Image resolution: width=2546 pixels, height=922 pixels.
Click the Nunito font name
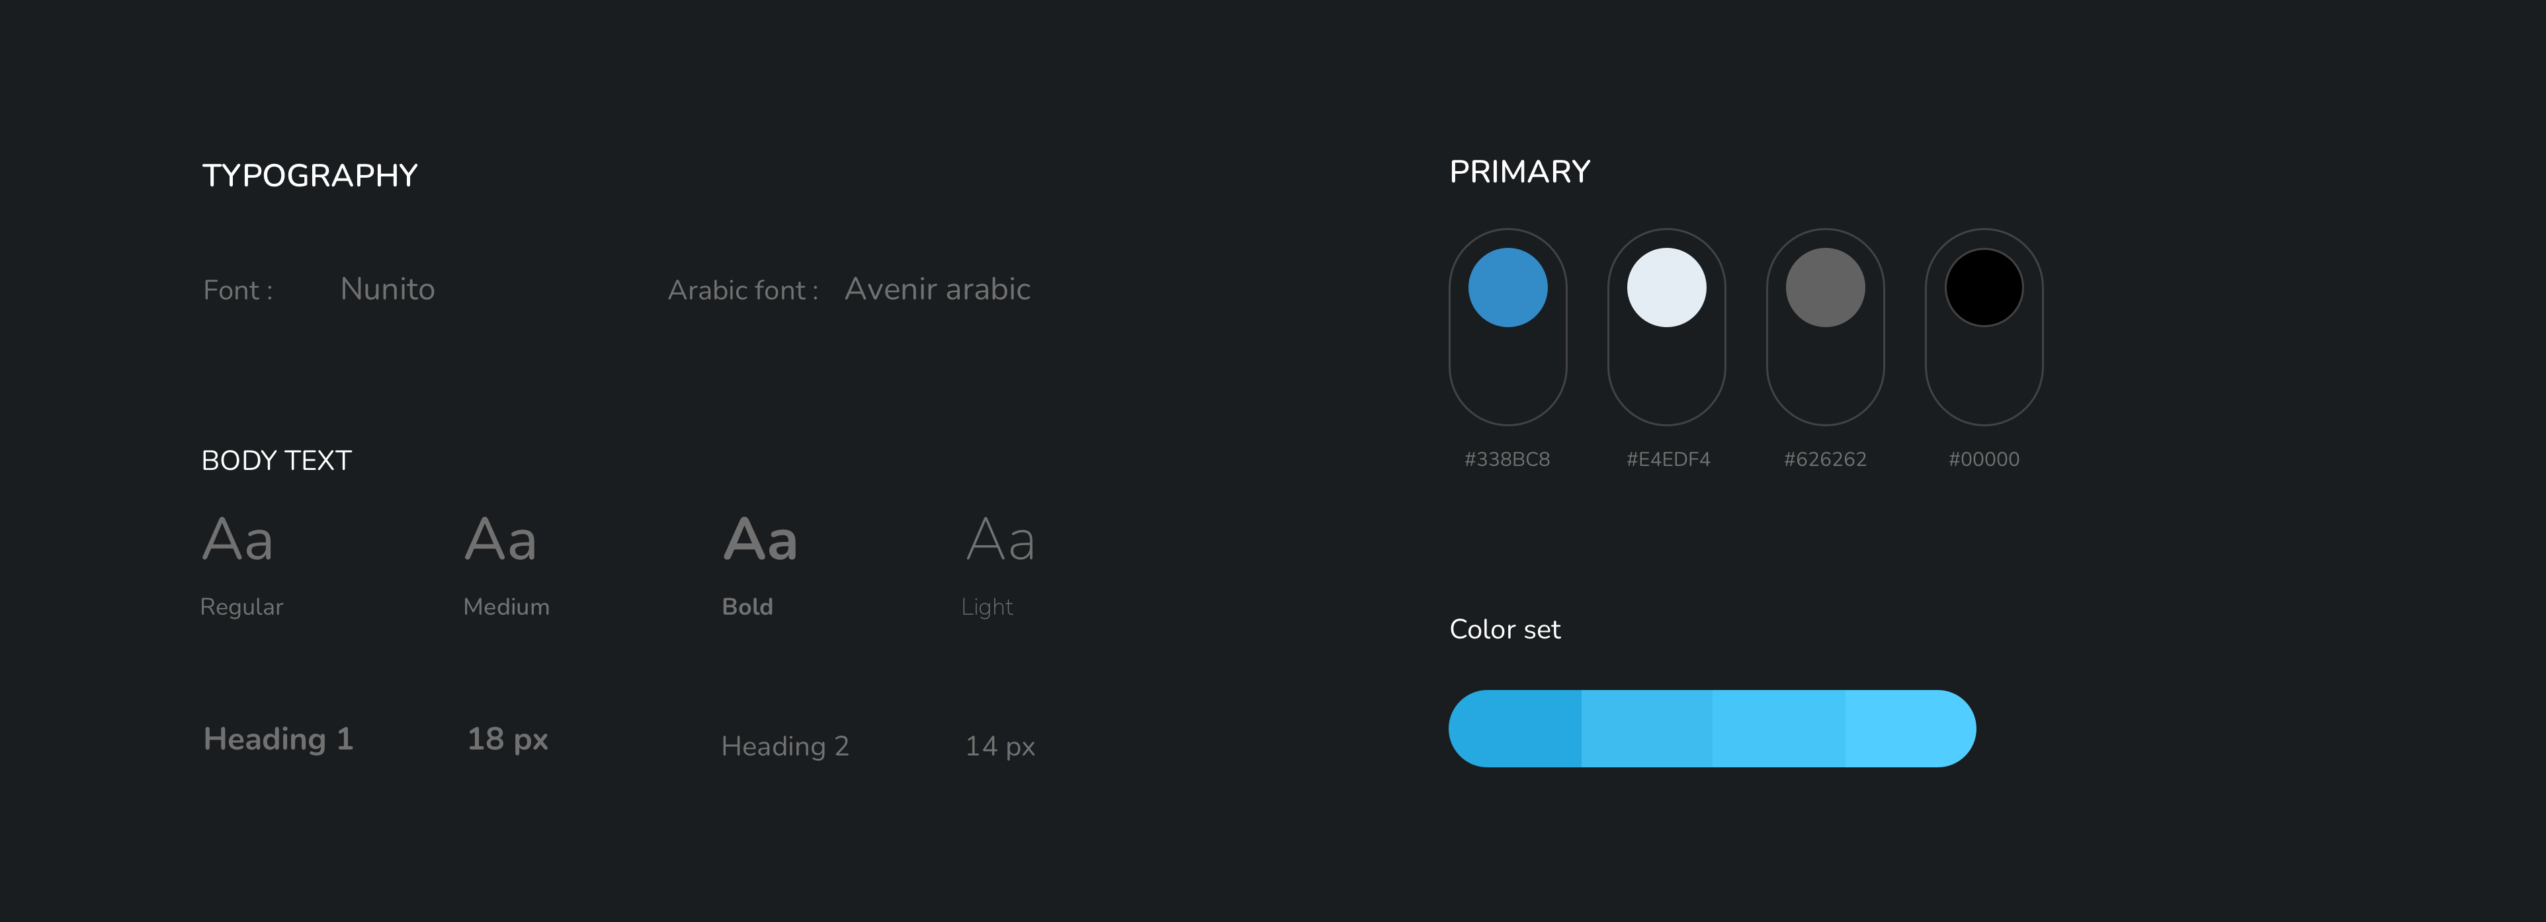click(388, 289)
